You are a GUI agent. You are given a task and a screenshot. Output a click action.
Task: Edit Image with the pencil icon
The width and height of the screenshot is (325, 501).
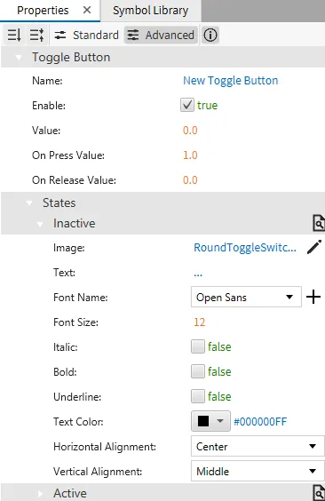314,248
